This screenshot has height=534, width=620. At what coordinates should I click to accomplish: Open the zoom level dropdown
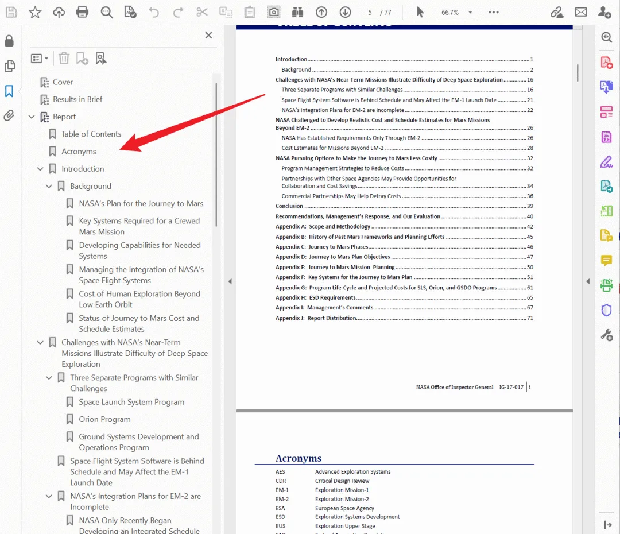[x=470, y=12]
